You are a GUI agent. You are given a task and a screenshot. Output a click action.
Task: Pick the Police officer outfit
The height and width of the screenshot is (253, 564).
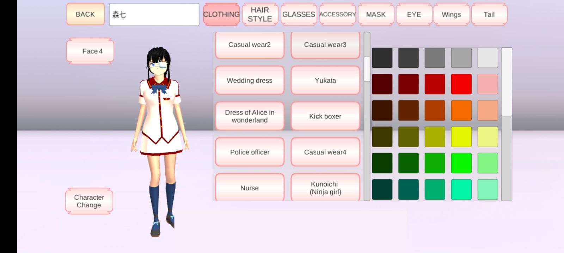(x=250, y=152)
